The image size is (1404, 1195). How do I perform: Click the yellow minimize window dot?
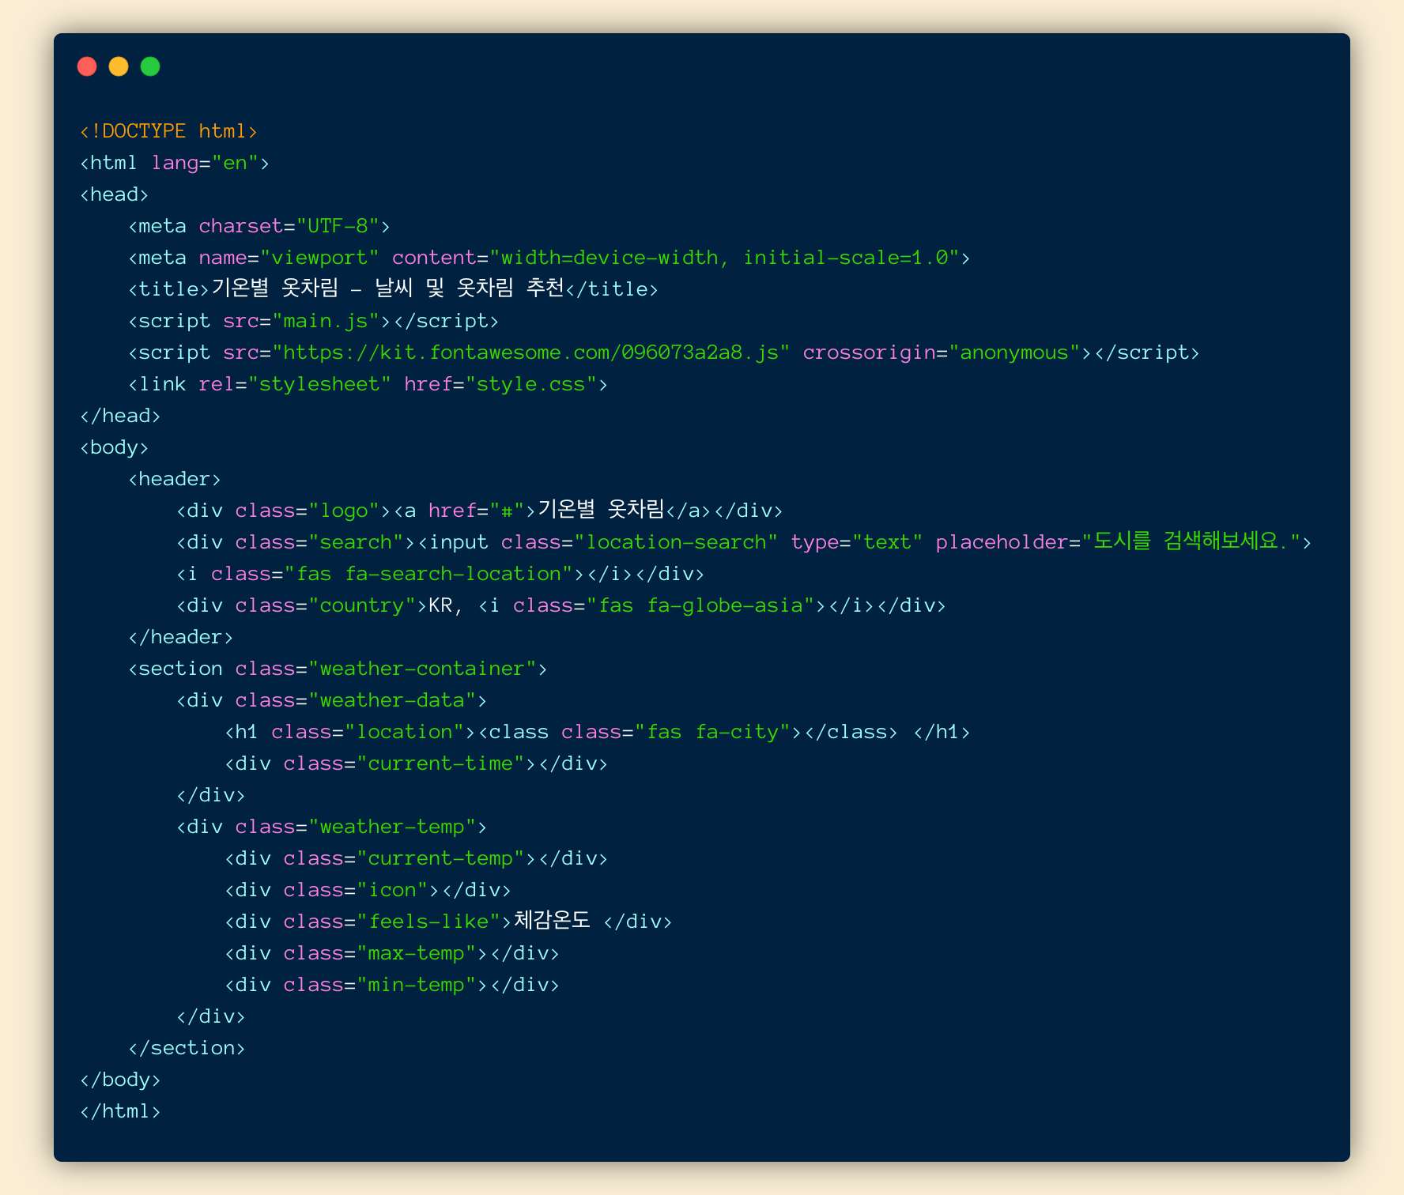point(119,66)
